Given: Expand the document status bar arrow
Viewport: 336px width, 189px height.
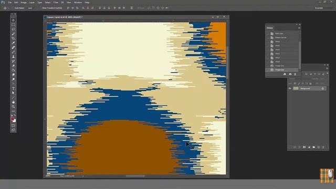Looking at the screenshot, I should coord(83,176).
